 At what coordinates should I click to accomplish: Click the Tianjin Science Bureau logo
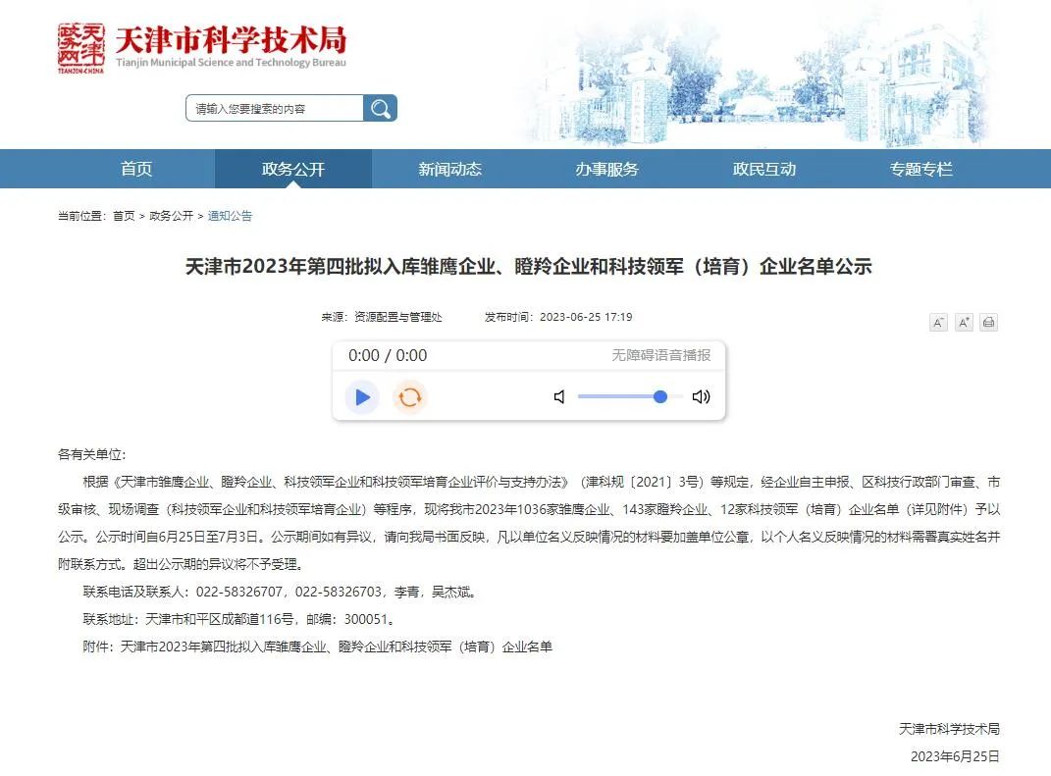pos(202,47)
